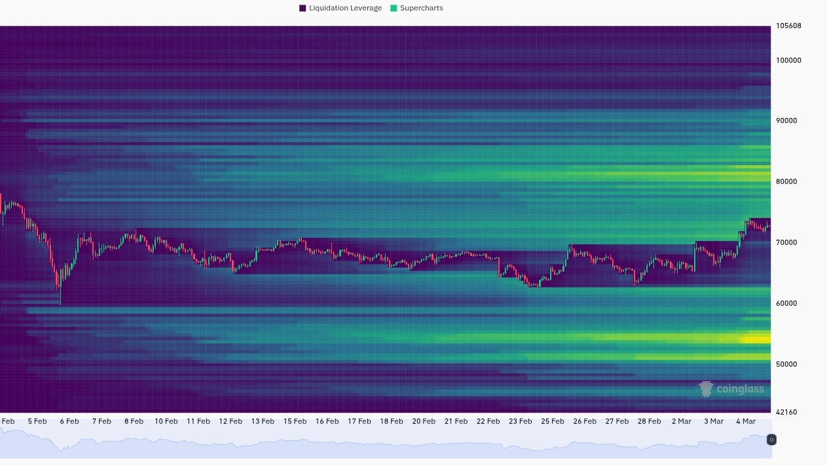Click the 2 Mar date label
827x465 pixels.
click(x=682, y=421)
